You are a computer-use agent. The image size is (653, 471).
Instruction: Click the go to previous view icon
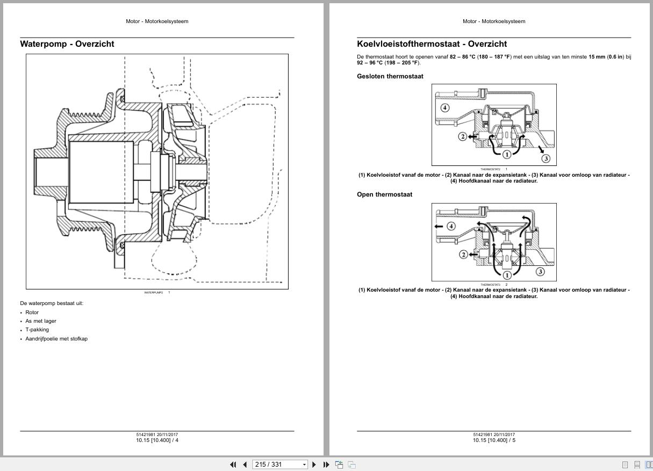[339, 465]
